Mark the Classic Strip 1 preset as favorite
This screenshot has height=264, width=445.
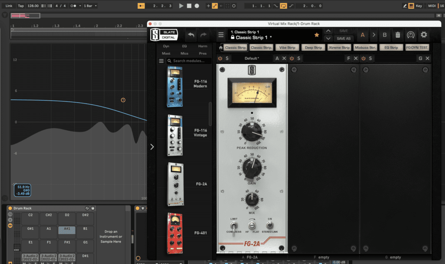coord(316,35)
